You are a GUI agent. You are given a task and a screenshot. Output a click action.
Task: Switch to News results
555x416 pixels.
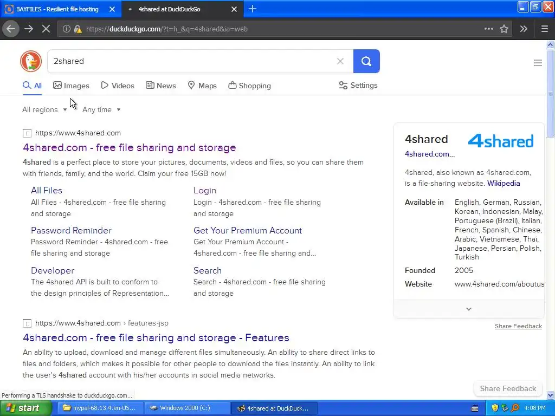click(160, 86)
